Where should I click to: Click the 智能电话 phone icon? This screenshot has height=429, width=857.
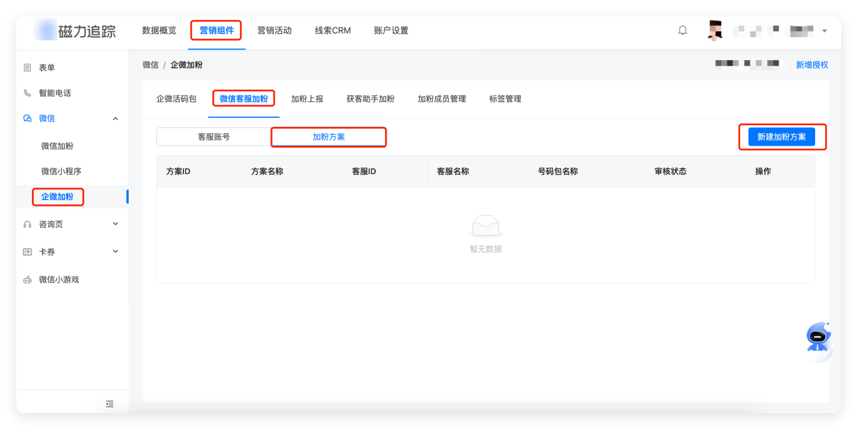coord(27,93)
